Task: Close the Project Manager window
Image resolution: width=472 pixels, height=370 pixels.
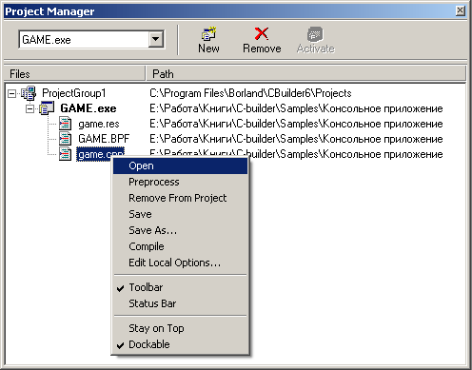Action: (461, 10)
